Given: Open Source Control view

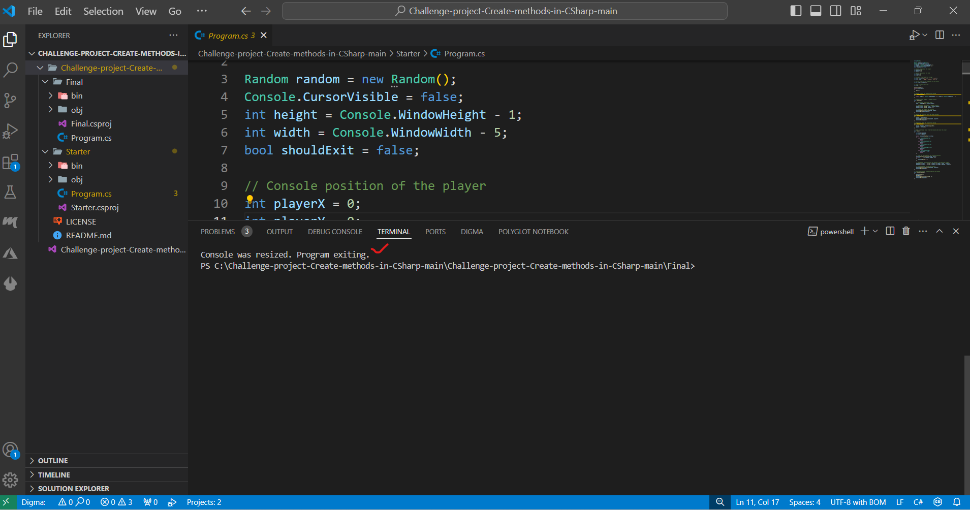Looking at the screenshot, I should click(x=10, y=100).
